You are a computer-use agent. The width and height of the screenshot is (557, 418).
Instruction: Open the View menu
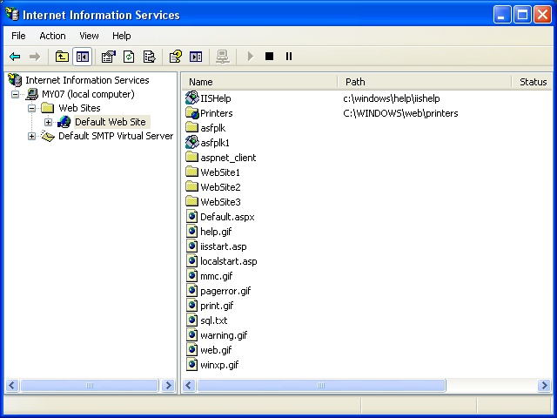(x=89, y=36)
